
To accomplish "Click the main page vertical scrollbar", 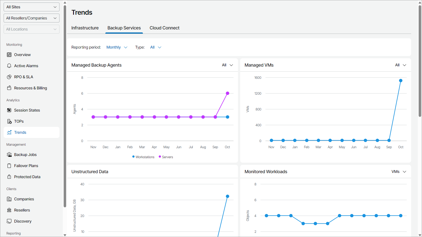I will (x=420, y=61).
